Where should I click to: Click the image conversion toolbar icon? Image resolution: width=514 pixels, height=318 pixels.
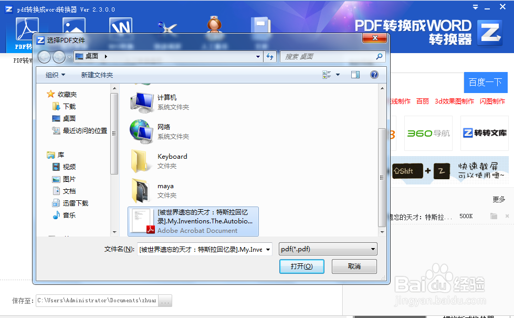pyautogui.click(x=74, y=26)
